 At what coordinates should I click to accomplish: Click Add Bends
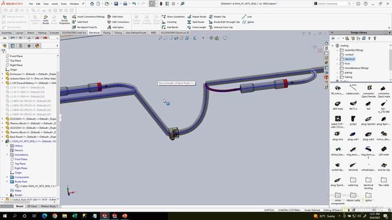[170, 27]
